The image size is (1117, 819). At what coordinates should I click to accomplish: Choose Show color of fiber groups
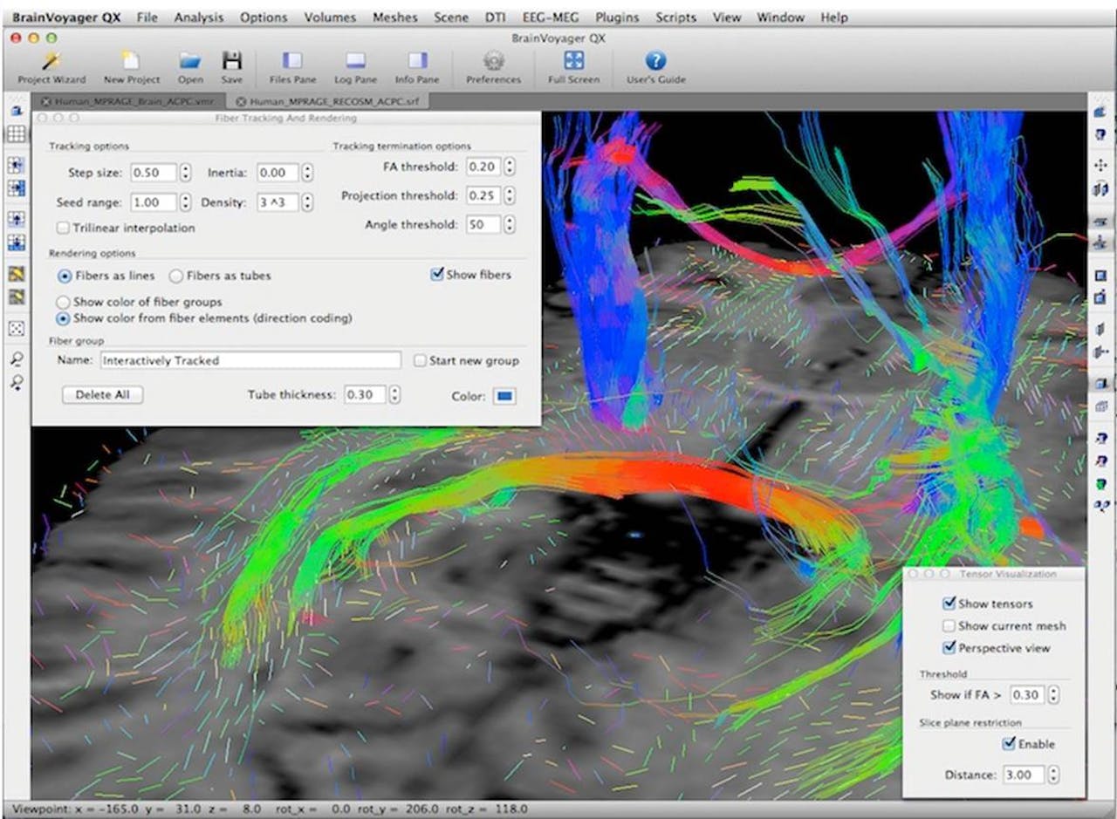[x=63, y=303]
